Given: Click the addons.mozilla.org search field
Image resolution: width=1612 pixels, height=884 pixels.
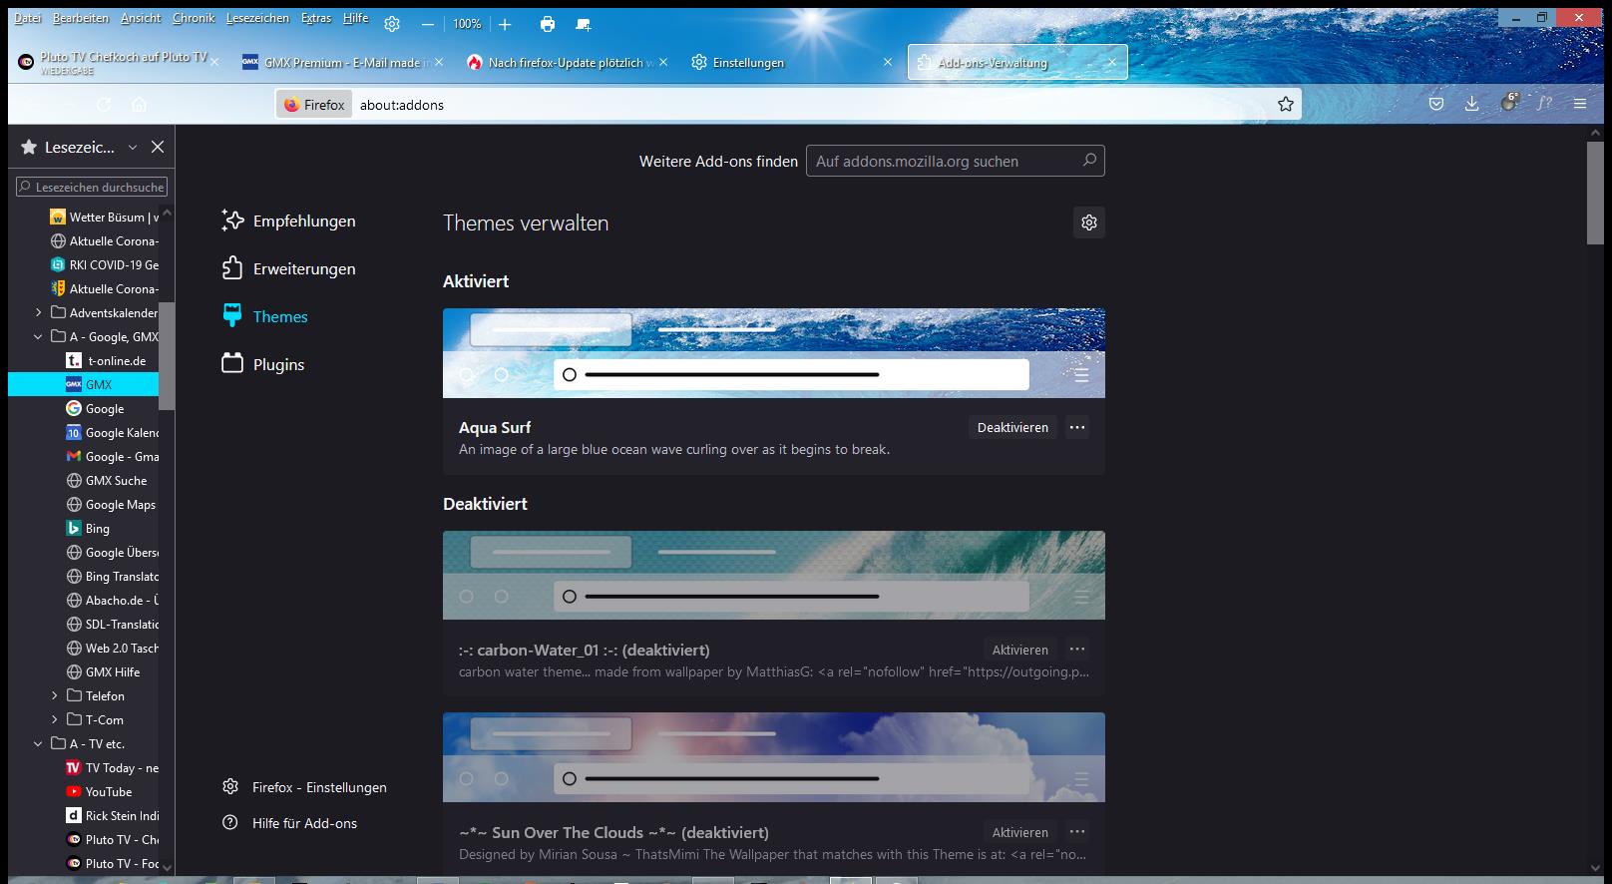Looking at the screenshot, I should click(x=955, y=161).
